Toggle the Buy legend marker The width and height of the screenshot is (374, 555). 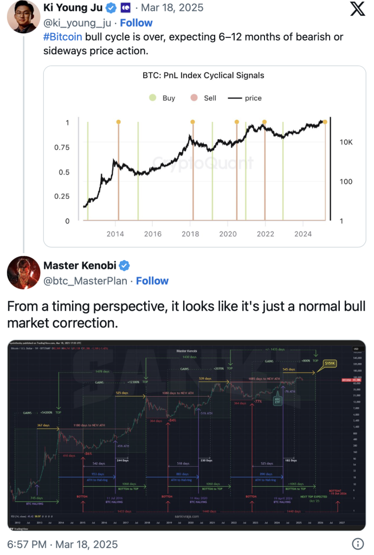coord(152,98)
